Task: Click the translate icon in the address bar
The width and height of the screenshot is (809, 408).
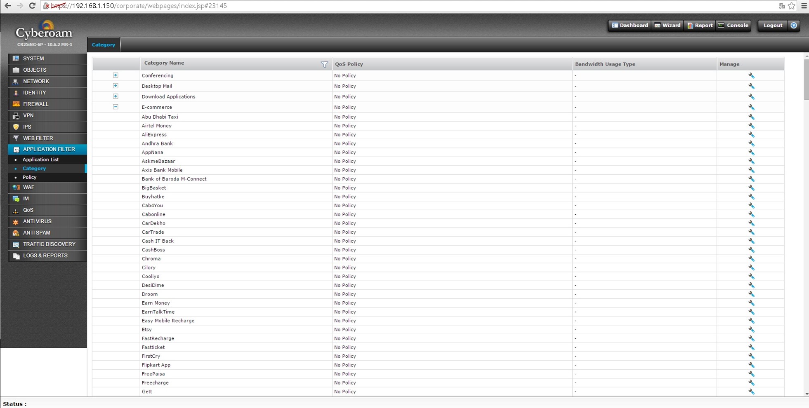Action: [781, 6]
